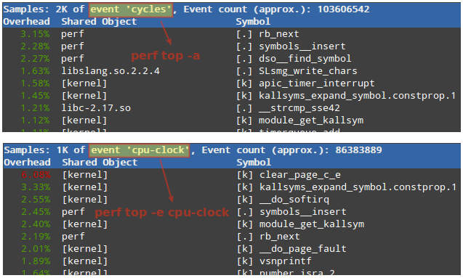Click the __do_page_fault symbol row

click(x=232, y=249)
